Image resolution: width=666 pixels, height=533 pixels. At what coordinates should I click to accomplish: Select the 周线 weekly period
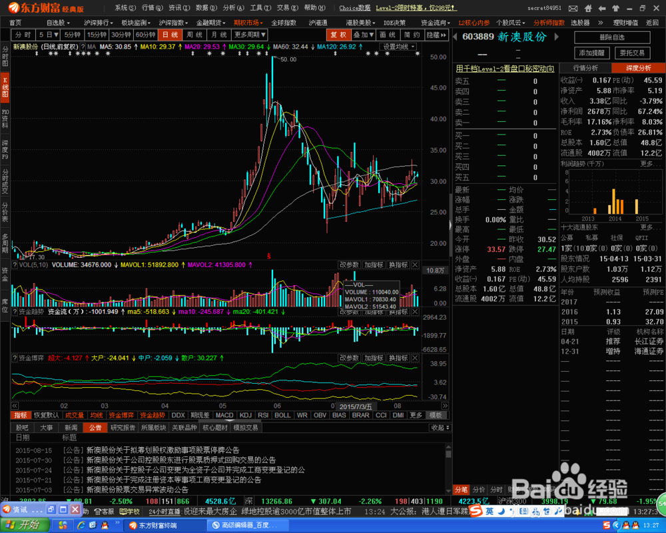194,35
